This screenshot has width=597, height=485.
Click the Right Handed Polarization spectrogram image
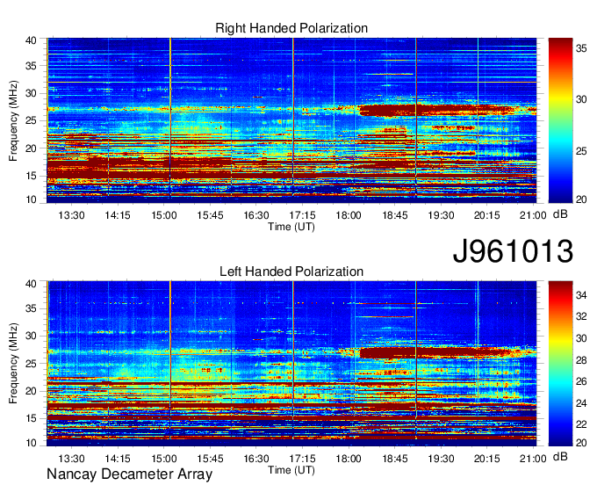click(291, 120)
